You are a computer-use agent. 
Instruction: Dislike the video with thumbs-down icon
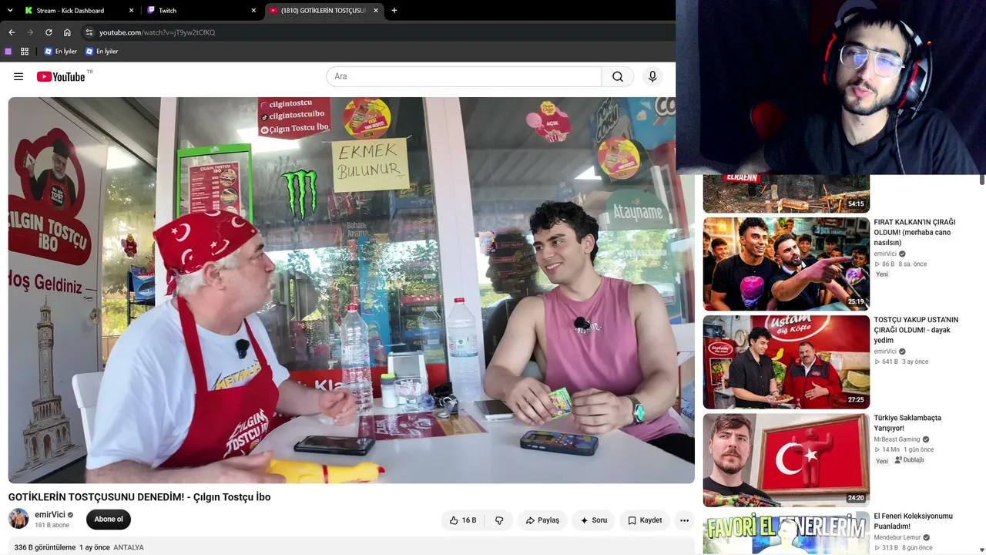pos(499,520)
